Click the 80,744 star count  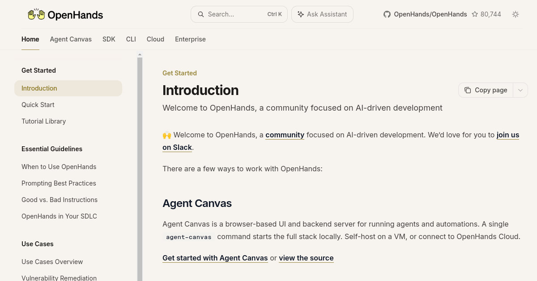tap(490, 14)
